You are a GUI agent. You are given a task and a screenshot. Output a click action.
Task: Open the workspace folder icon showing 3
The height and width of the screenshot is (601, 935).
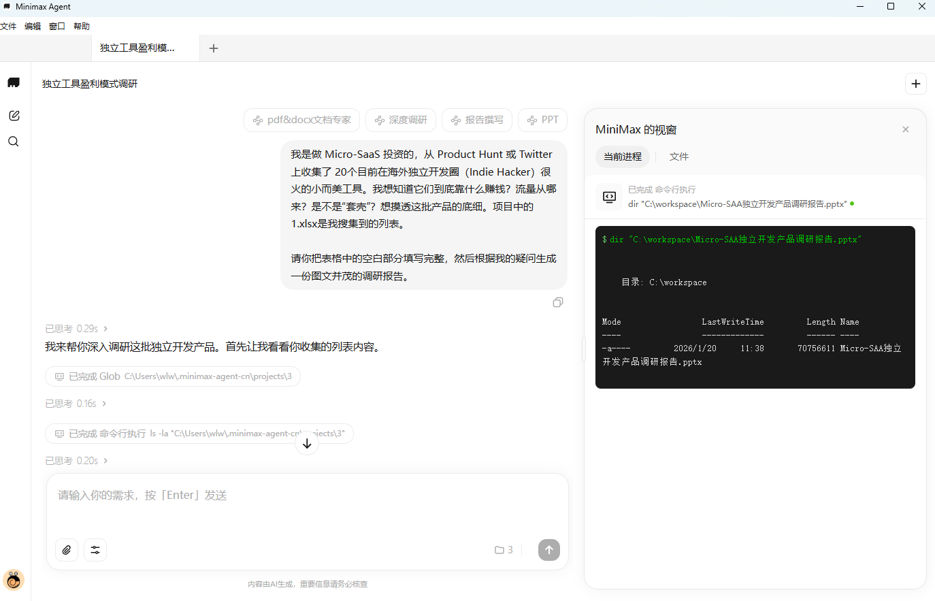pyautogui.click(x=504, y=549)
